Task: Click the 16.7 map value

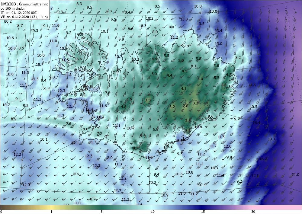Action: 263,159
